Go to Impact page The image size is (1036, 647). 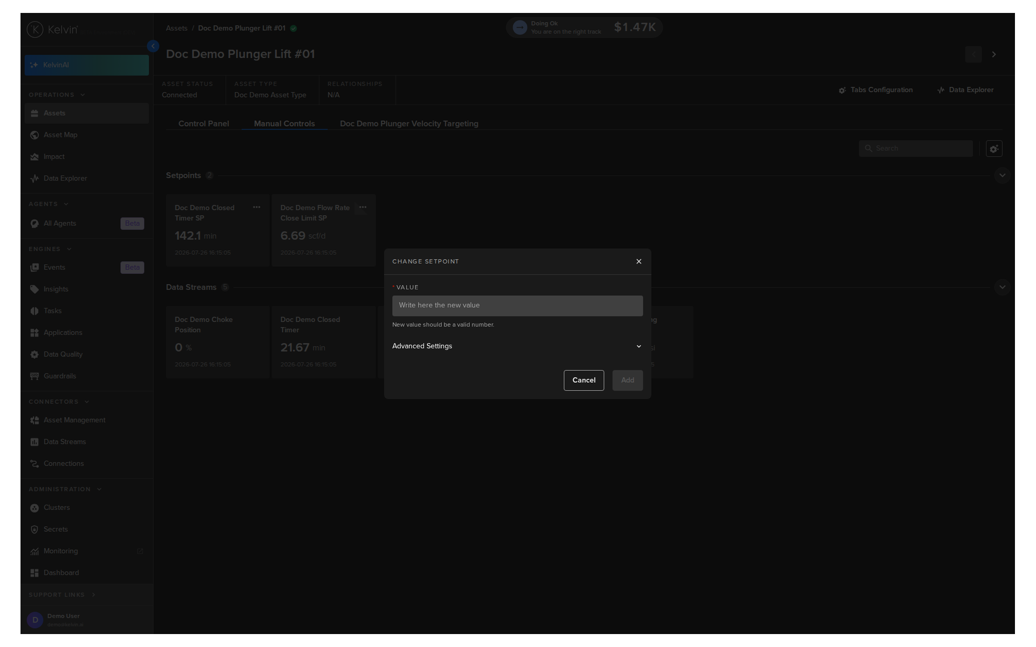click(86, 157)
